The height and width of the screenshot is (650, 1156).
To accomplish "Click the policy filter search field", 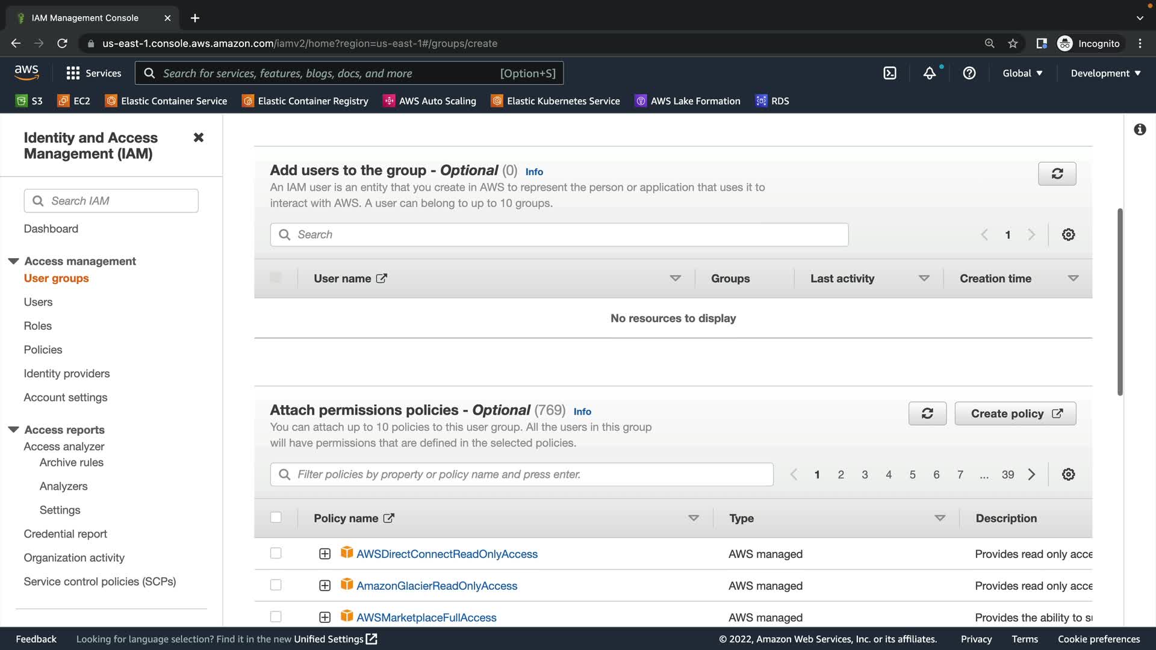I will (x=521, y=474).
